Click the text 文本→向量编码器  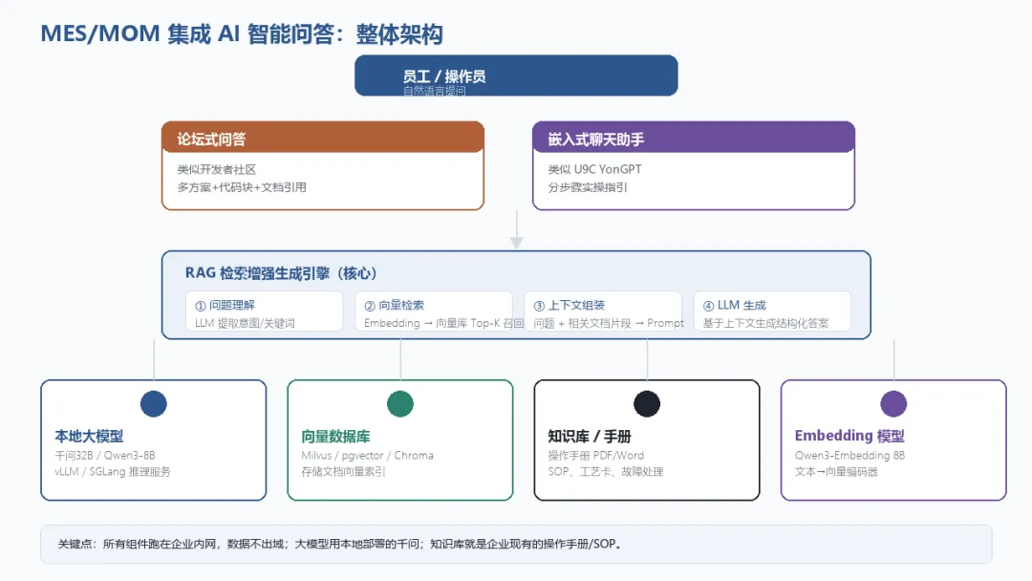point(836,472)
